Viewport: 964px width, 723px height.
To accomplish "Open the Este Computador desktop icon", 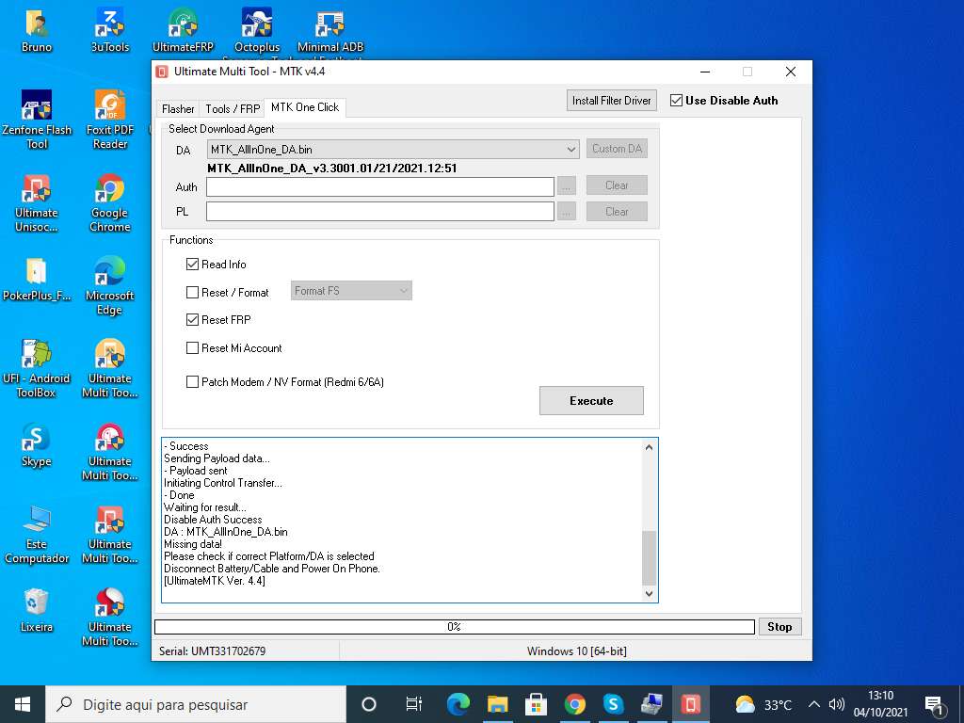I will click(x=37, y=535).
